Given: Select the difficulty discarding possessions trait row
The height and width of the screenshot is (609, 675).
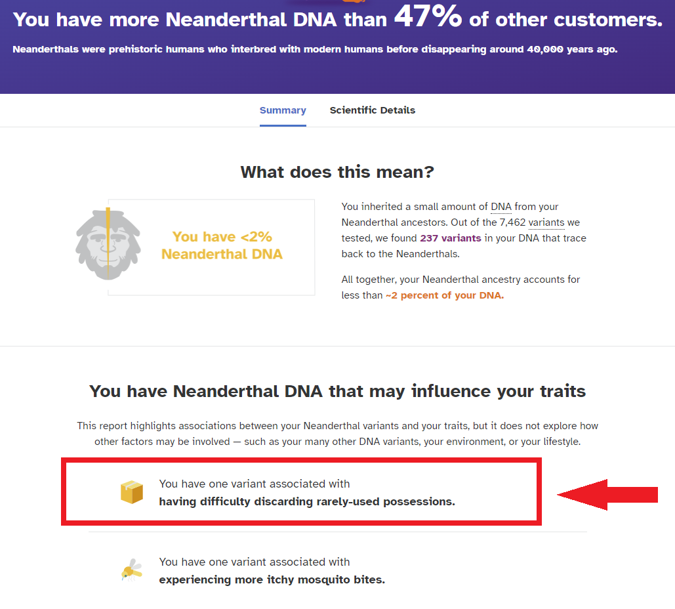Looking at the screenshot, I should tap(301, 492).
